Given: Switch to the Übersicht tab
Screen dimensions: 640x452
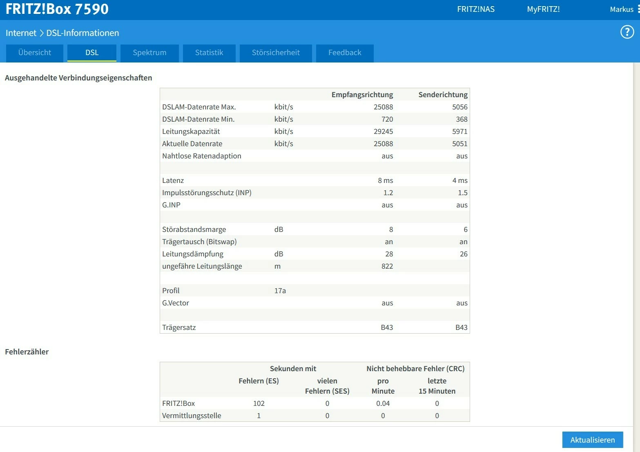Looking at the screenshot, I should [35, 53].
